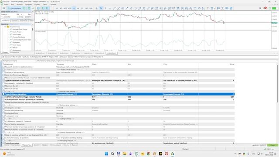
Task: Tick checkbox for 'Maximum Sell lot'
Action: (3, 89)
